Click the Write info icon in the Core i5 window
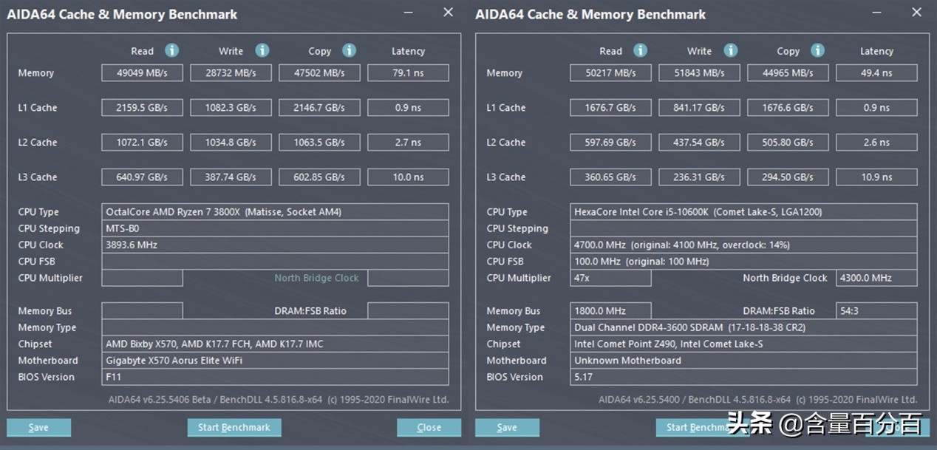 click(731, 50)
